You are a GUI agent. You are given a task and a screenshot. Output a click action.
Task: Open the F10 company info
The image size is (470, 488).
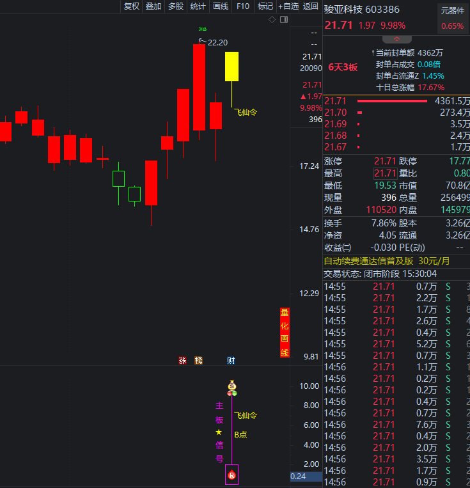pyautogui.click(x=243, y=6)
